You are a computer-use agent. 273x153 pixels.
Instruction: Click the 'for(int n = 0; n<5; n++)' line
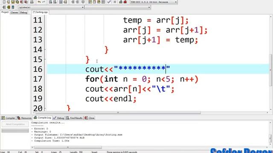(142, 79)
